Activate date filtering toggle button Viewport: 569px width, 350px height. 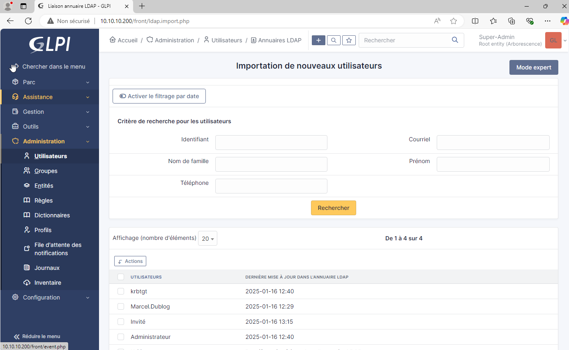(159, 96)
